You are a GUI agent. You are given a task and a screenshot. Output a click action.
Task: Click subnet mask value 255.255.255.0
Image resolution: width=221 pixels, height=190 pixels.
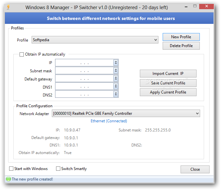[158, 130]
